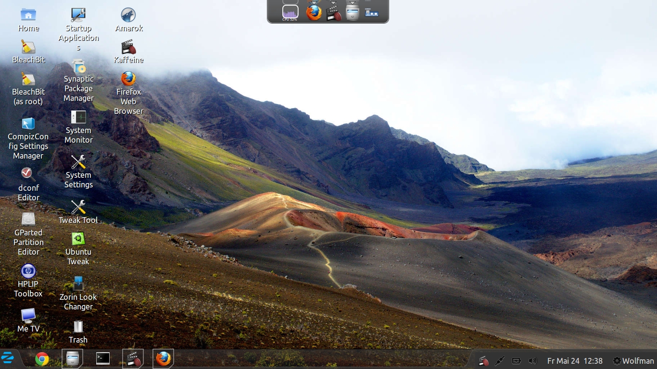Open the network connection tray indicator
This screenshot has height=369, width=657.
click(500, 361)
